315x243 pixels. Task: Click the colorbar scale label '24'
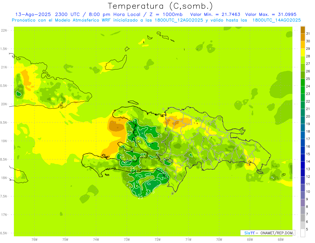pos(308,86)
